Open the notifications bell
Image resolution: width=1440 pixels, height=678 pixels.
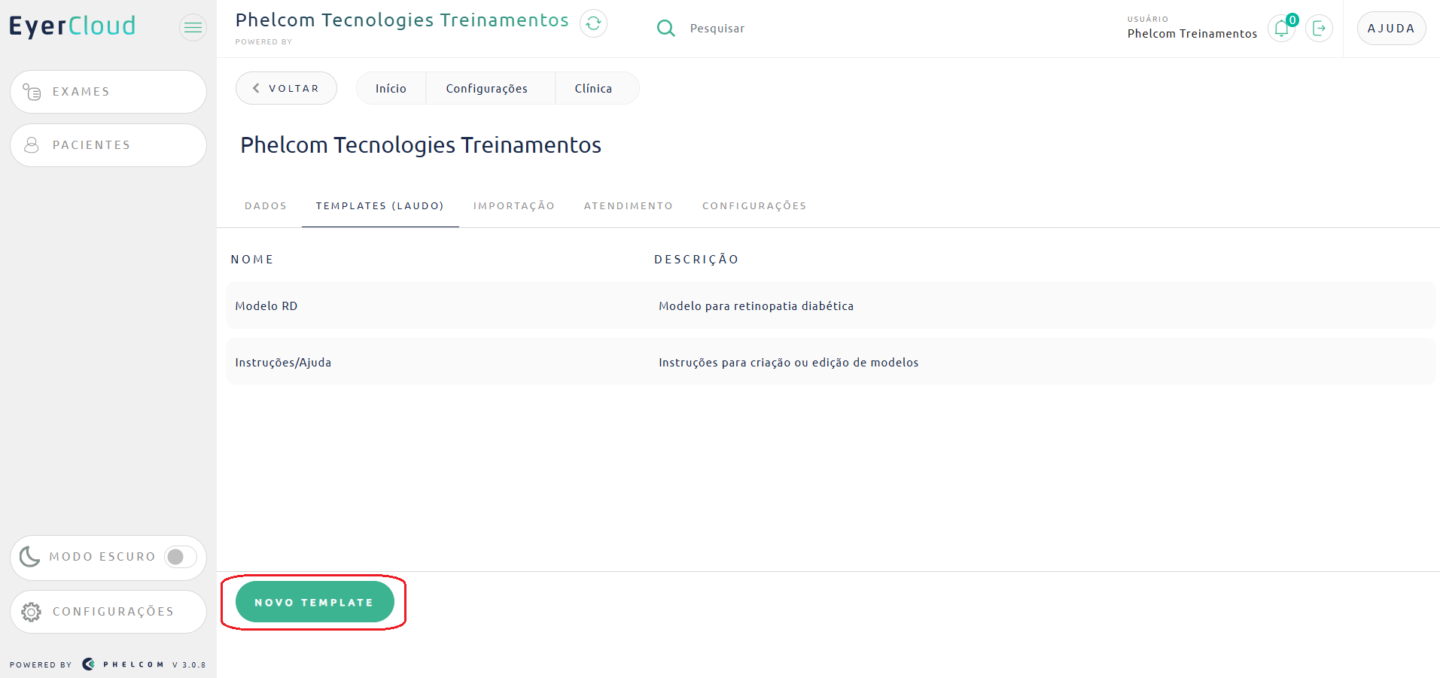1281,29
